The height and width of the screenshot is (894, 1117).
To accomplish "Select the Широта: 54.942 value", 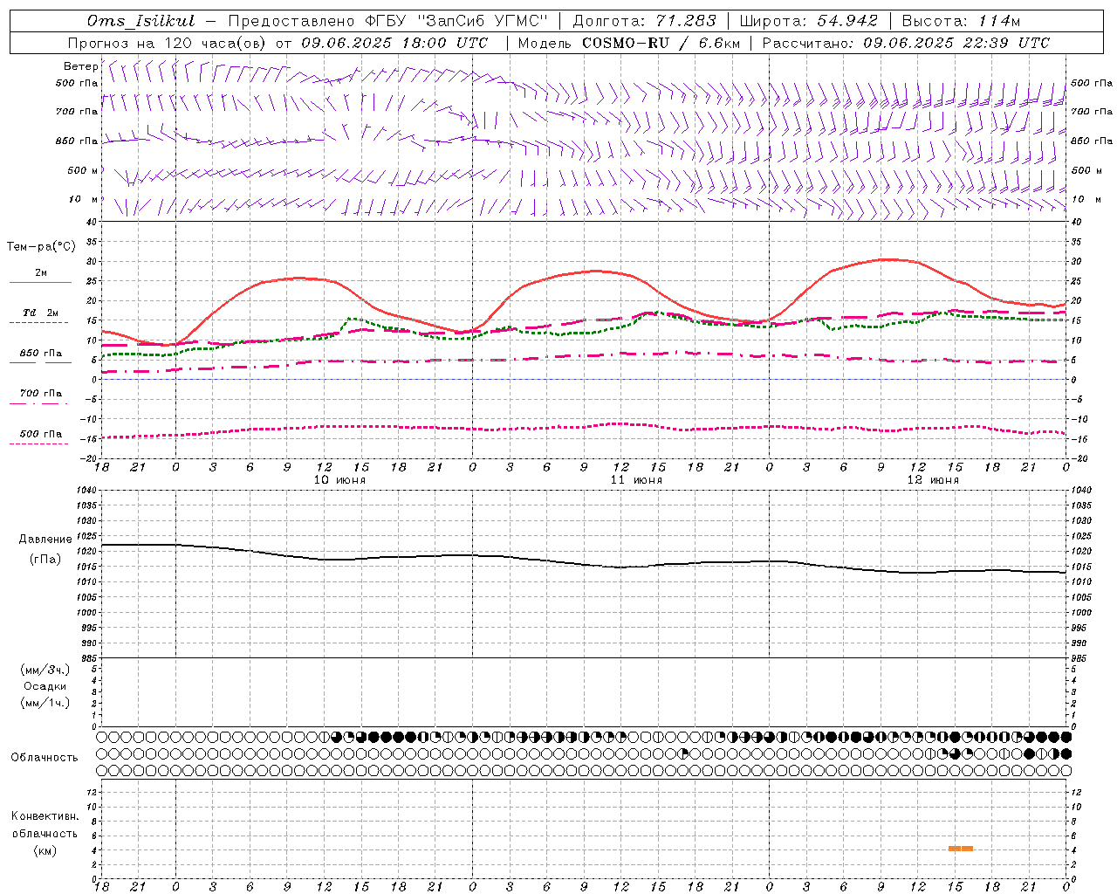I will click(808, 21).
